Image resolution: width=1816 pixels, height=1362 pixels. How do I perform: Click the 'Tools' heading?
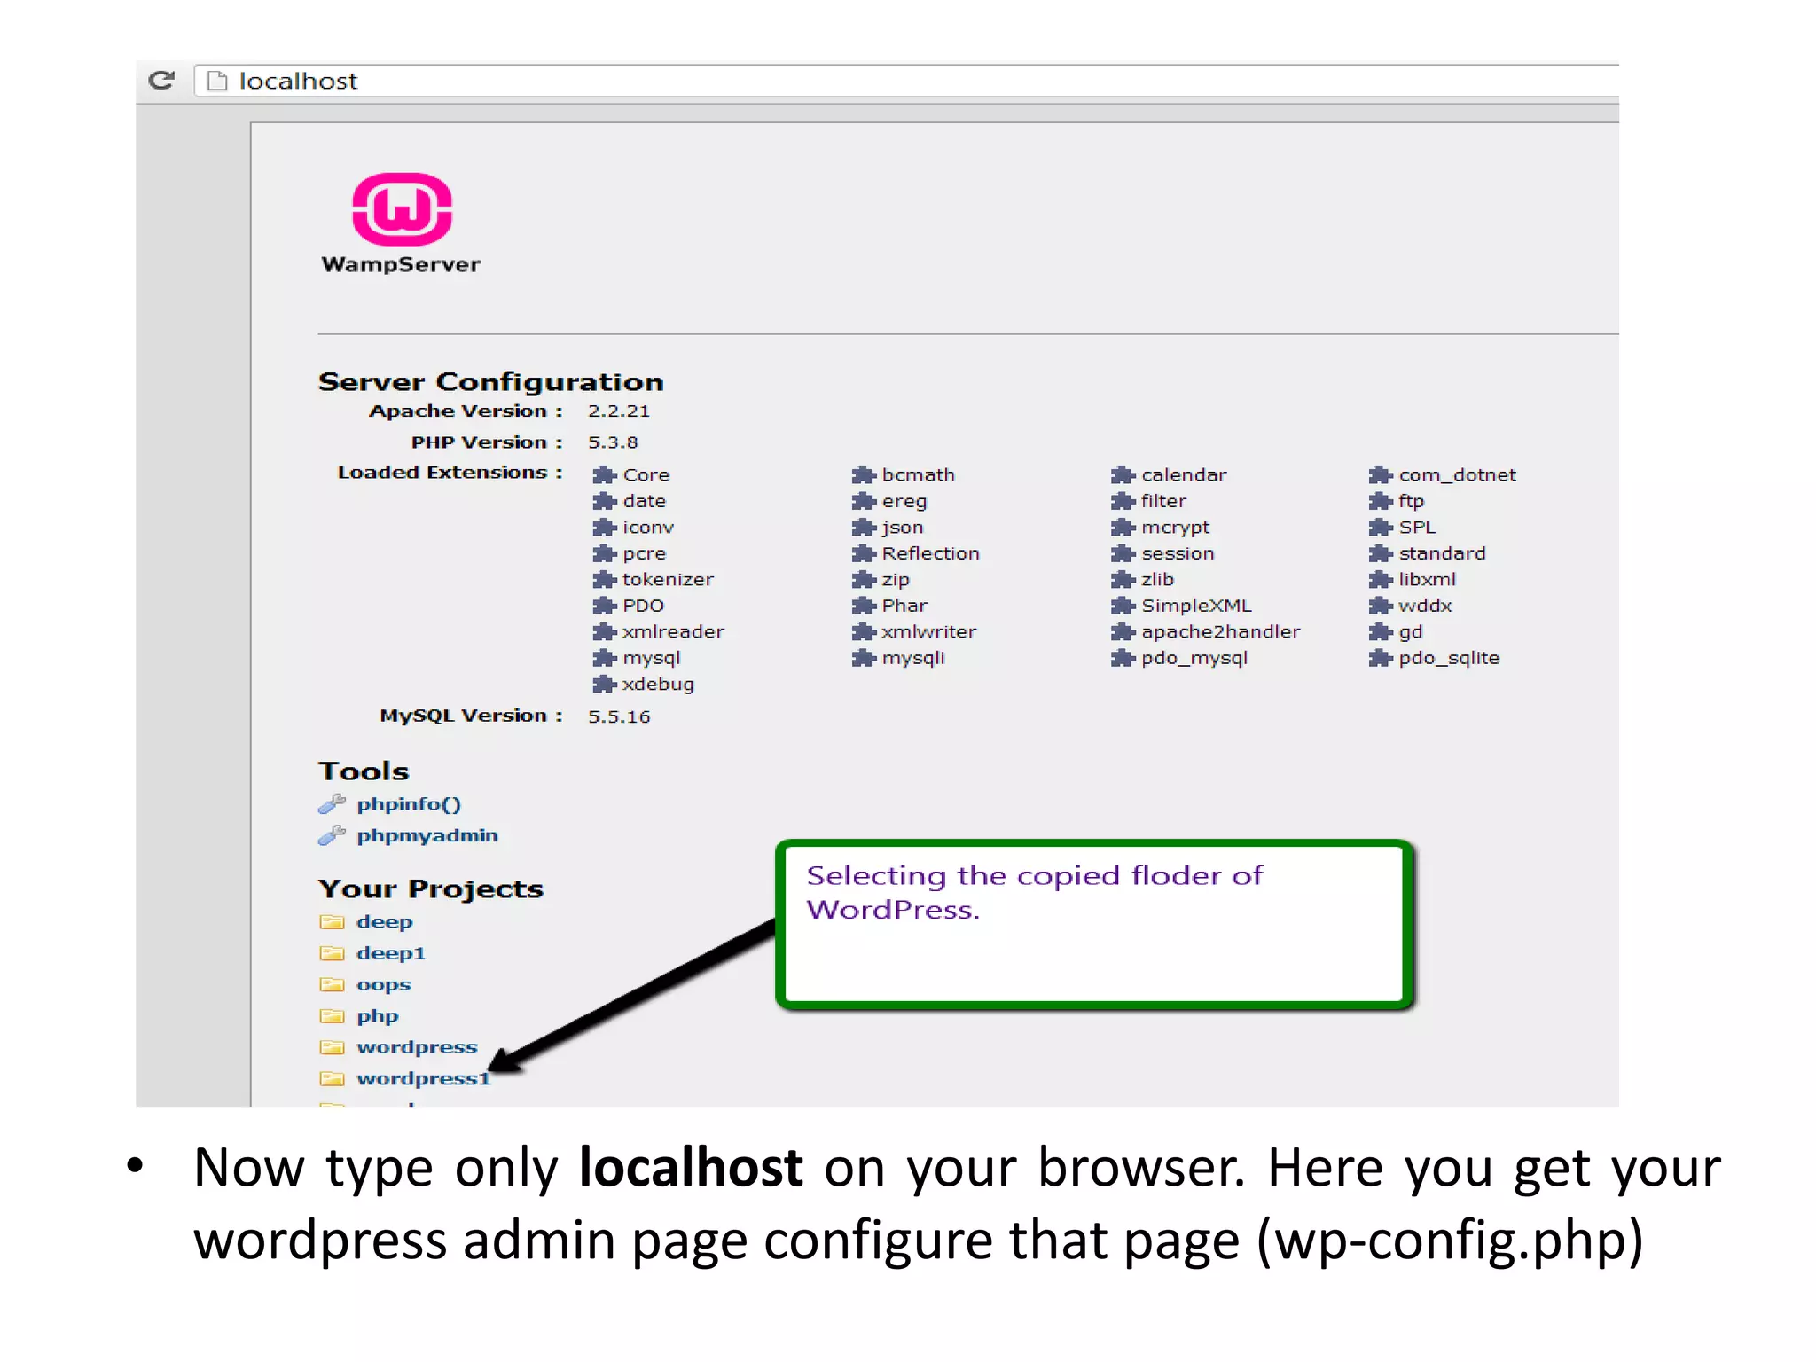click(364, 771)
